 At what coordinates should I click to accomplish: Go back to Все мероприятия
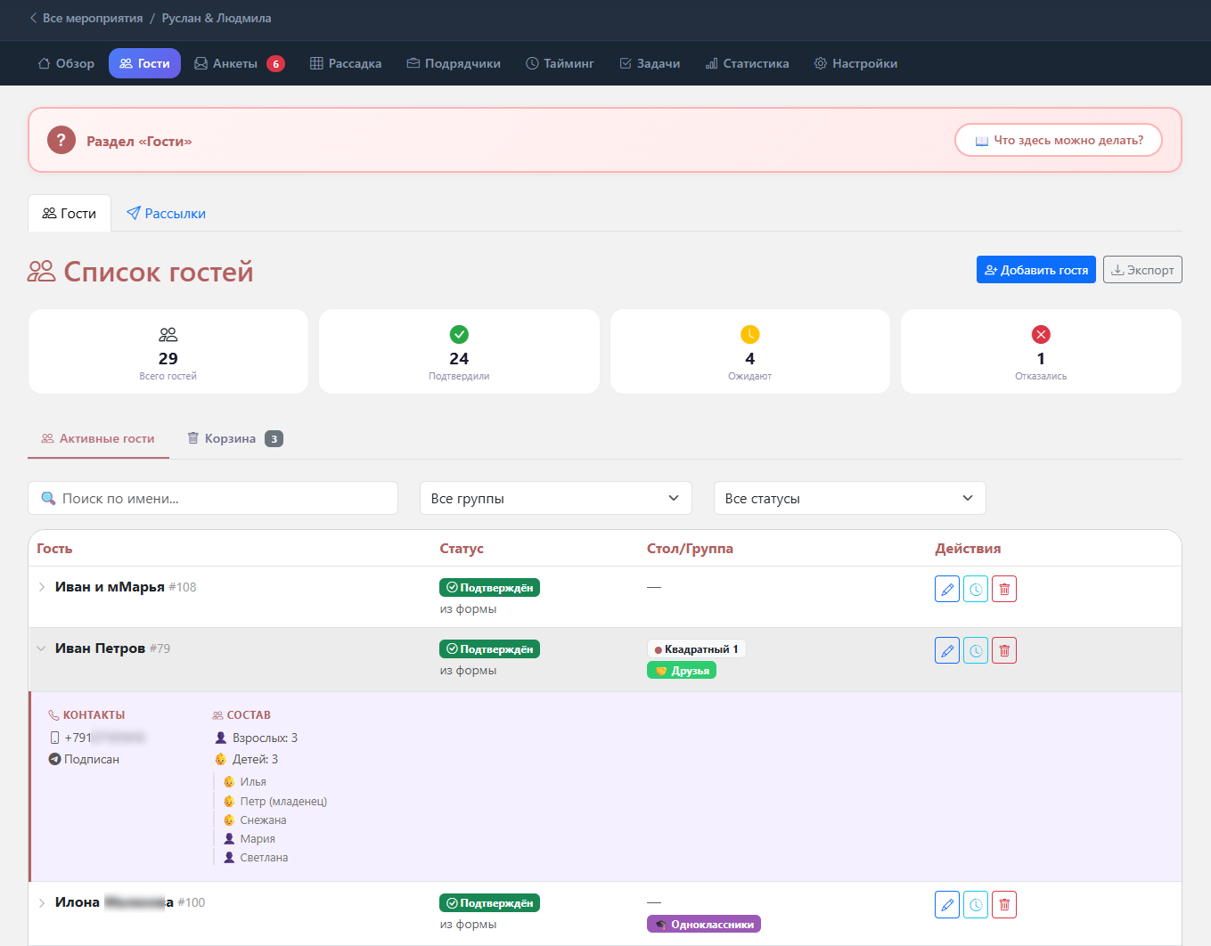pyautogui.click(x=86, y=18)
